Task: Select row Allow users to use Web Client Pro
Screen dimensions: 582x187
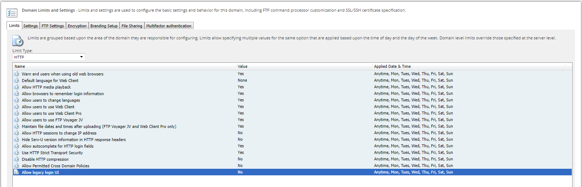Action: pos(292,113)
